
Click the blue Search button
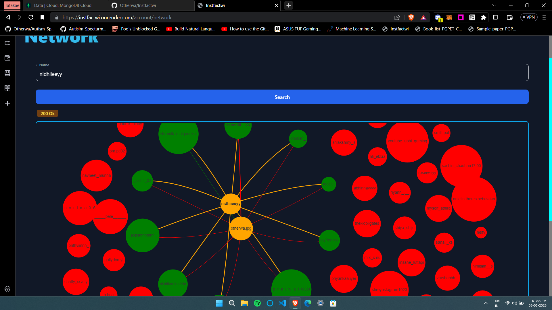[x=282, y=97]
